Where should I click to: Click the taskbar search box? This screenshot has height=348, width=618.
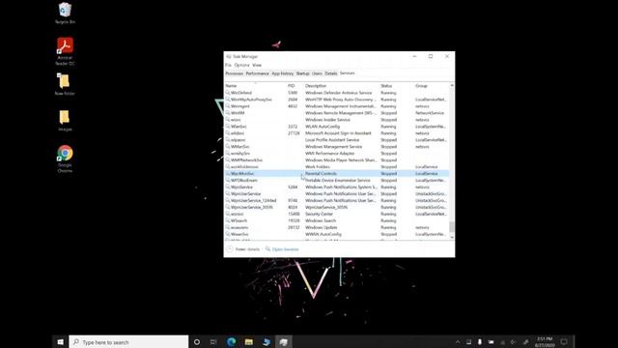128,342
